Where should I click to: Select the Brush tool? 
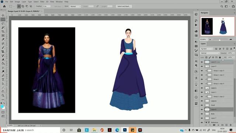coord(3,48)
